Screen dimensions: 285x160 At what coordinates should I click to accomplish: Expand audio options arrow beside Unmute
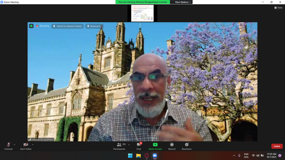pyautogui.click(x=14, y=144)
